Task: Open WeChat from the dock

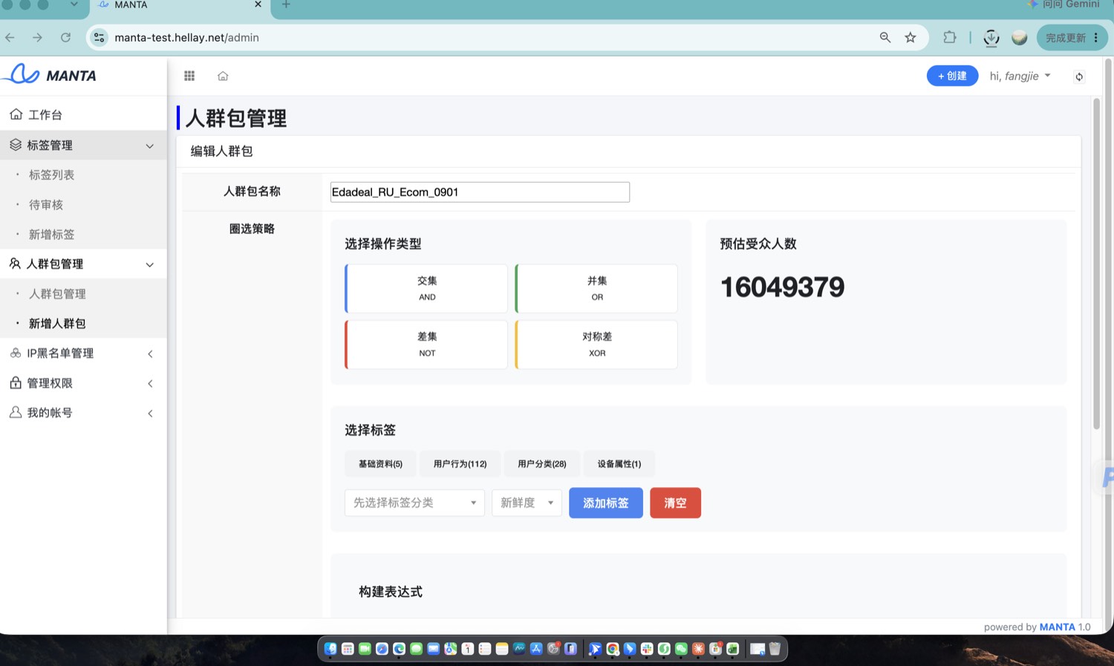Action: click(x=681, y=649)
